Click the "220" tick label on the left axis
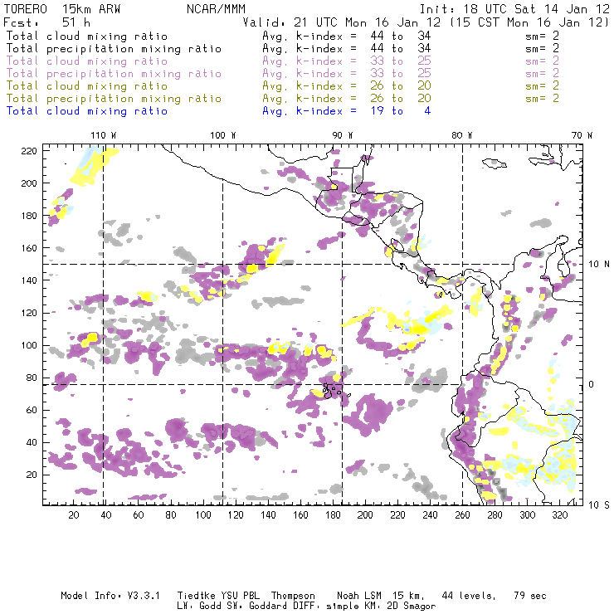Screen dimensions: 614x614 [29, 151]
